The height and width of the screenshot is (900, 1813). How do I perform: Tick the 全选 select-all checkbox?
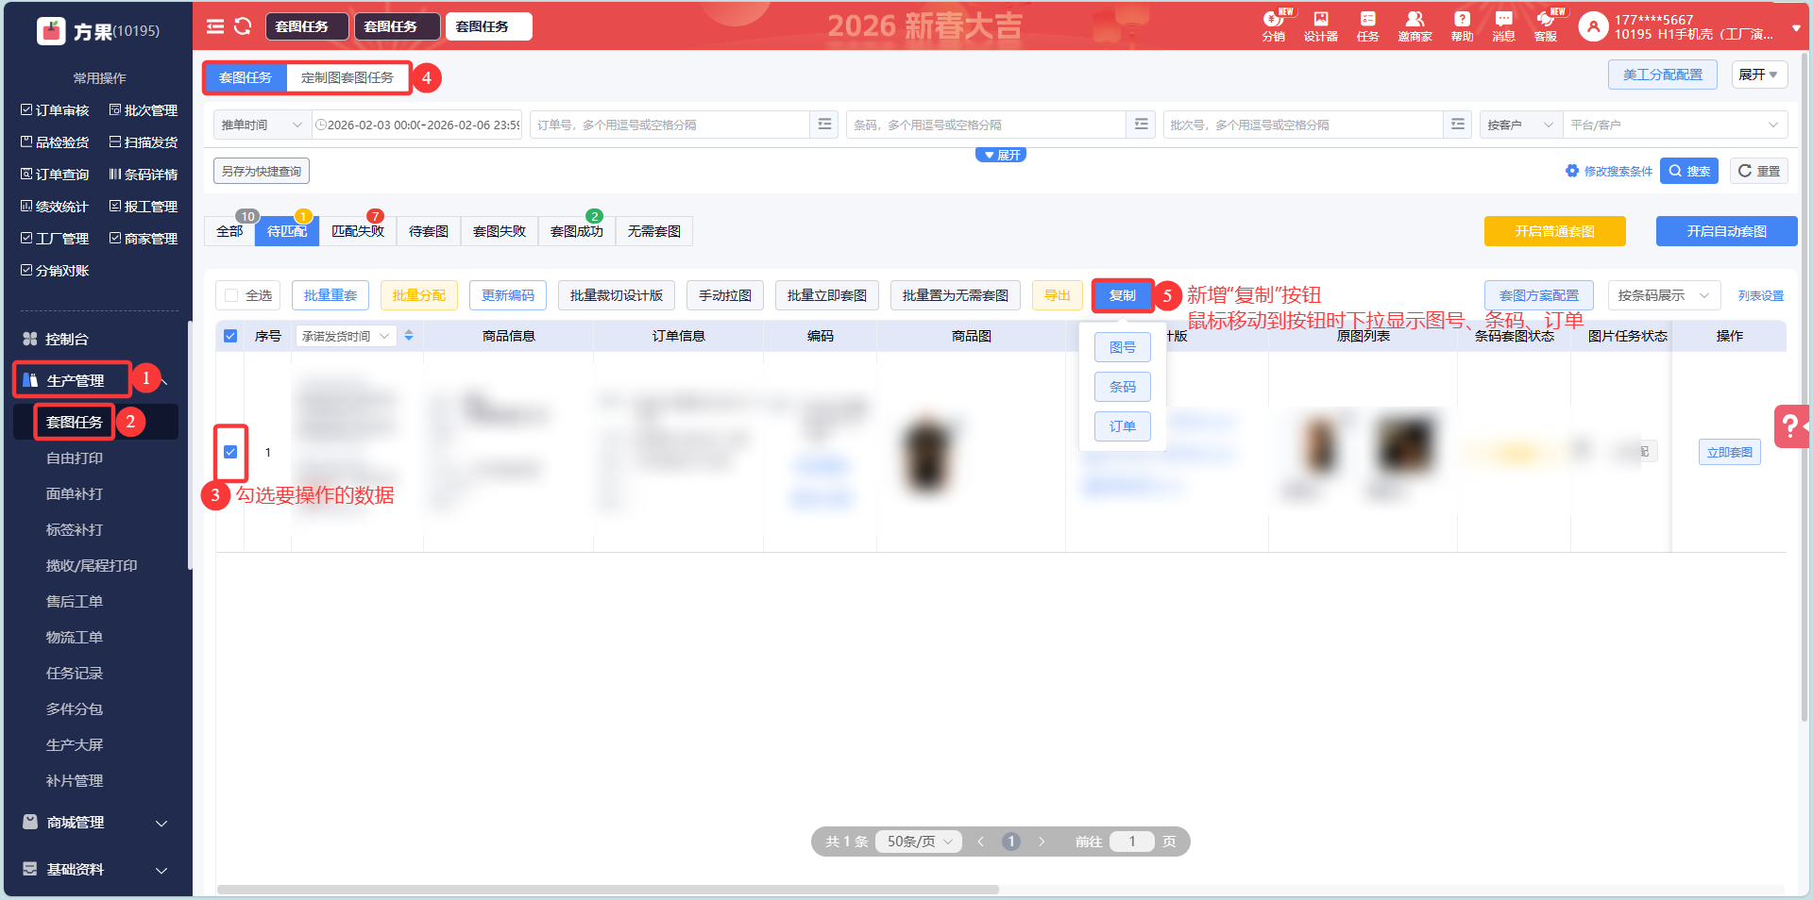tap(231, 295)
